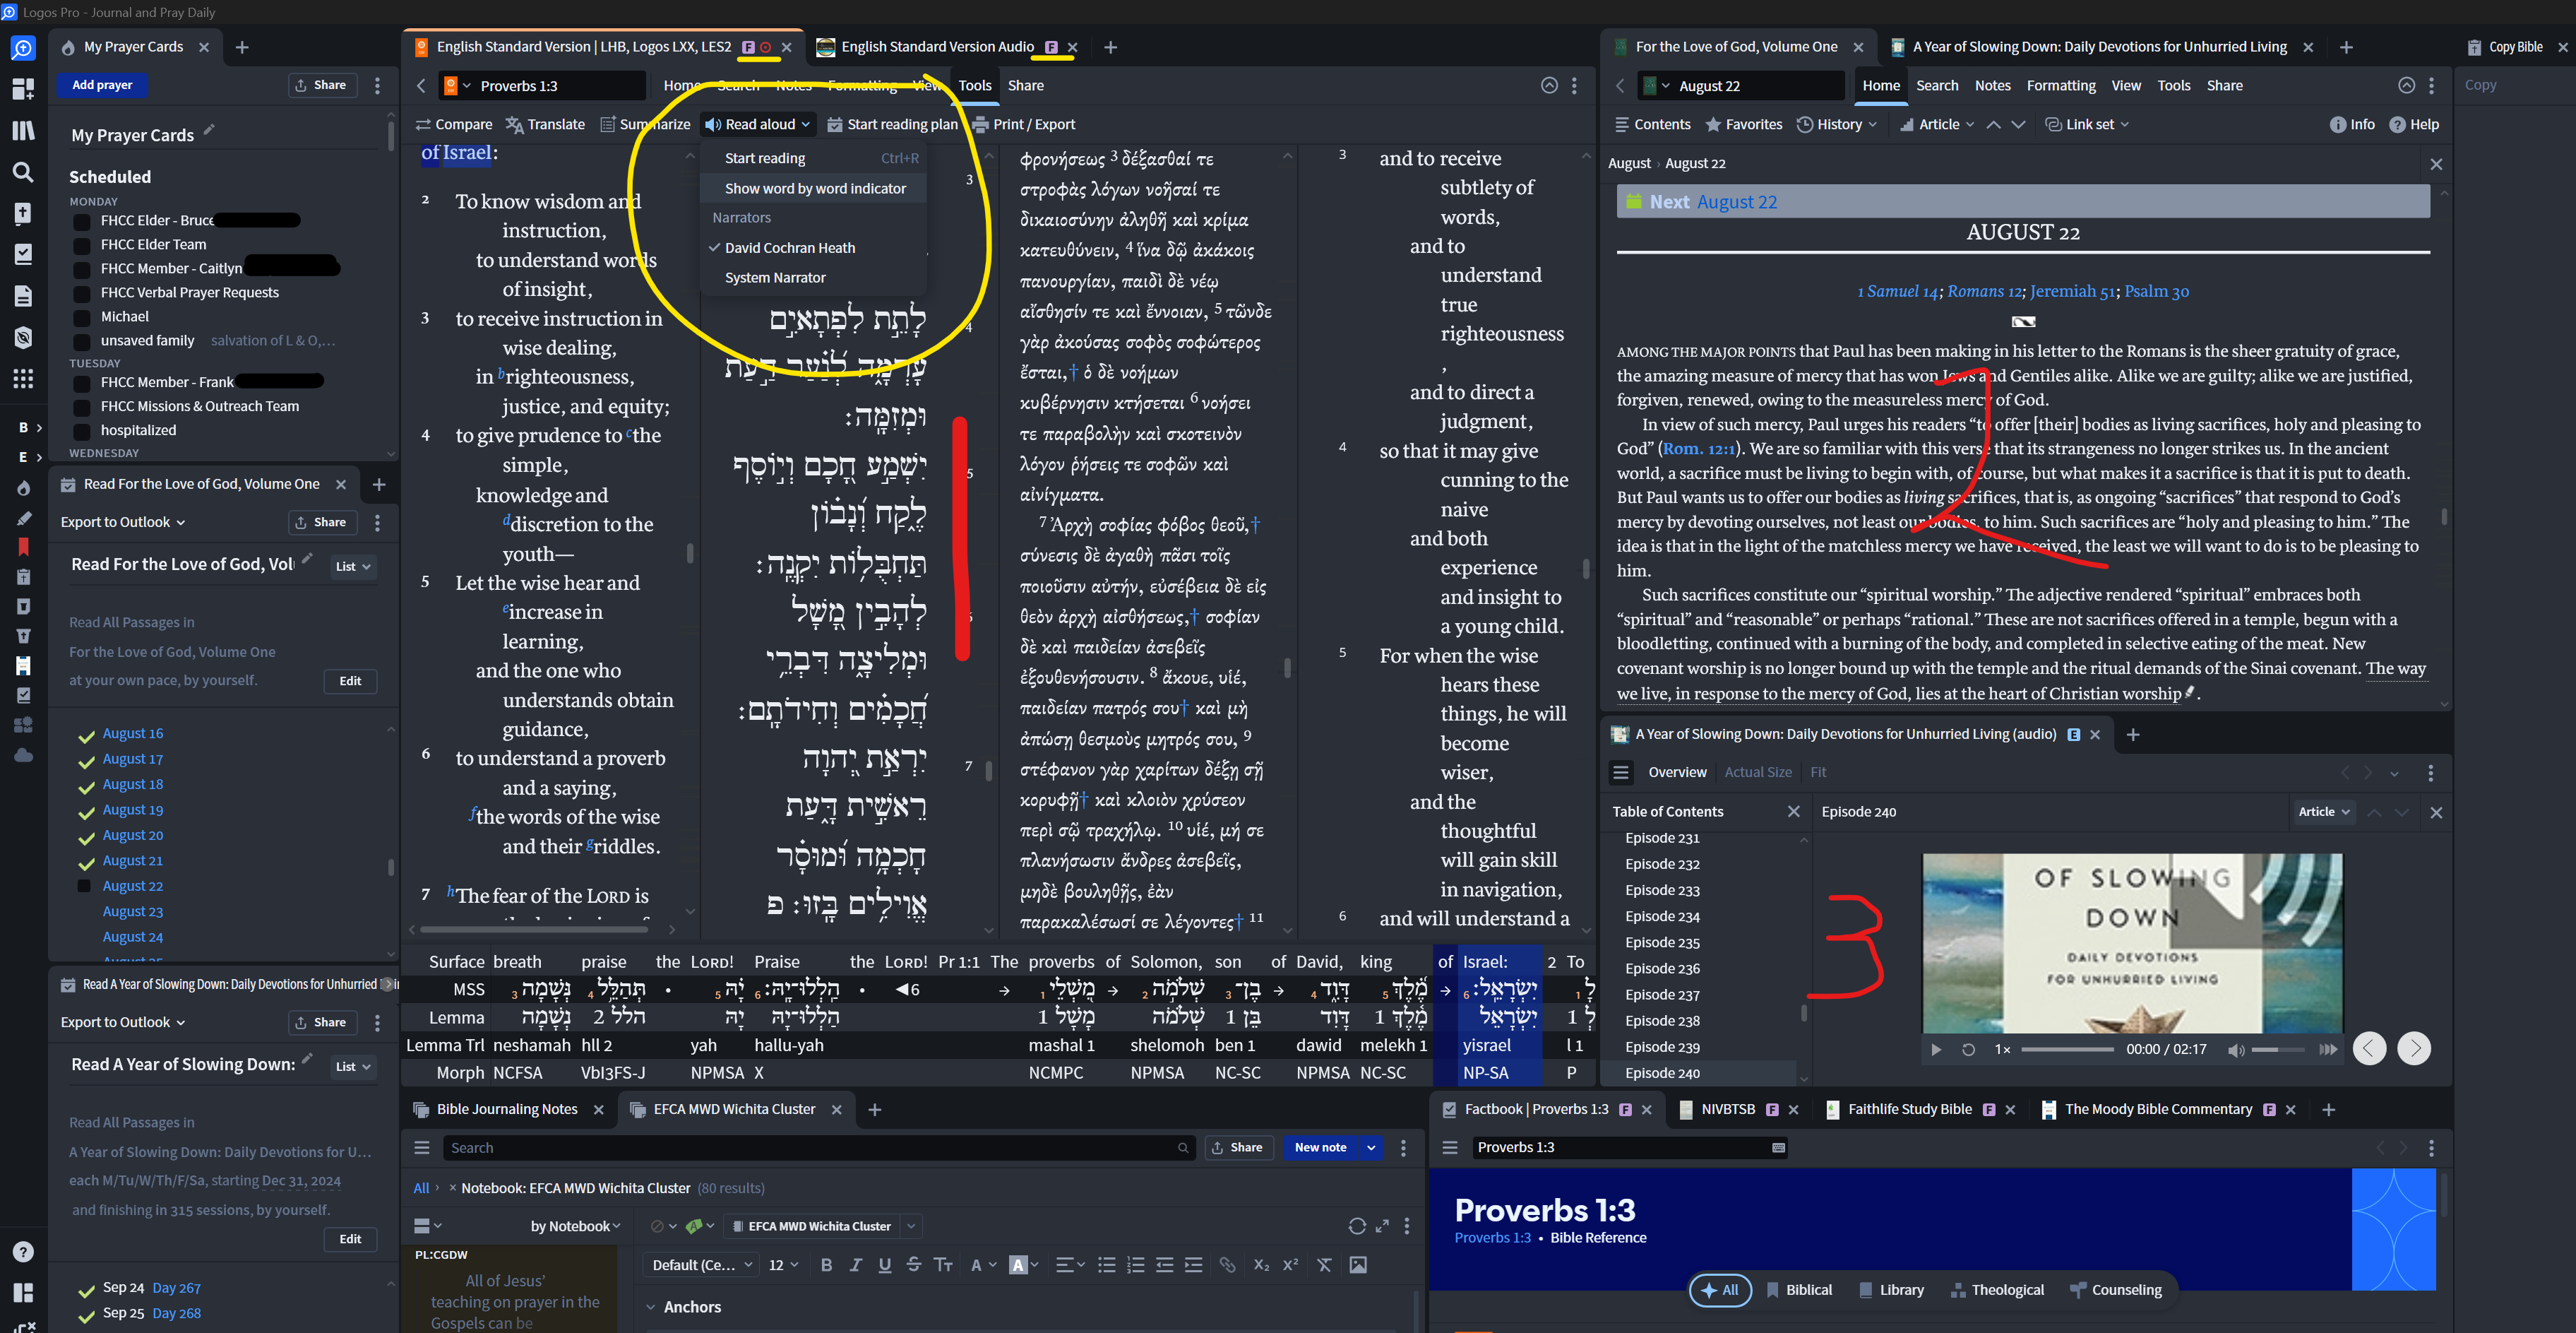
Task: Click the expand note editor icon
Action: (1382, 1226)
